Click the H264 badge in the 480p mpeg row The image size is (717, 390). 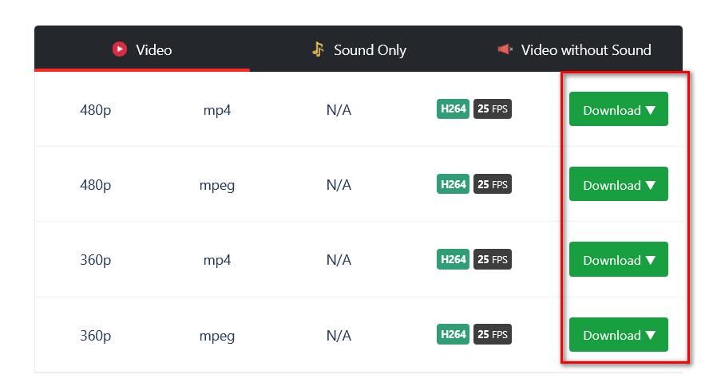[x=453, y=184]
